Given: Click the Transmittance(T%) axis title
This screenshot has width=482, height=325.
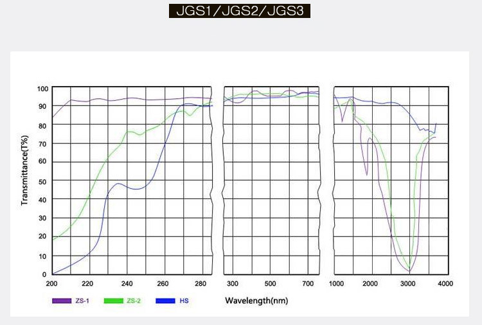Looking at the screenshot, I should [24, 170].
